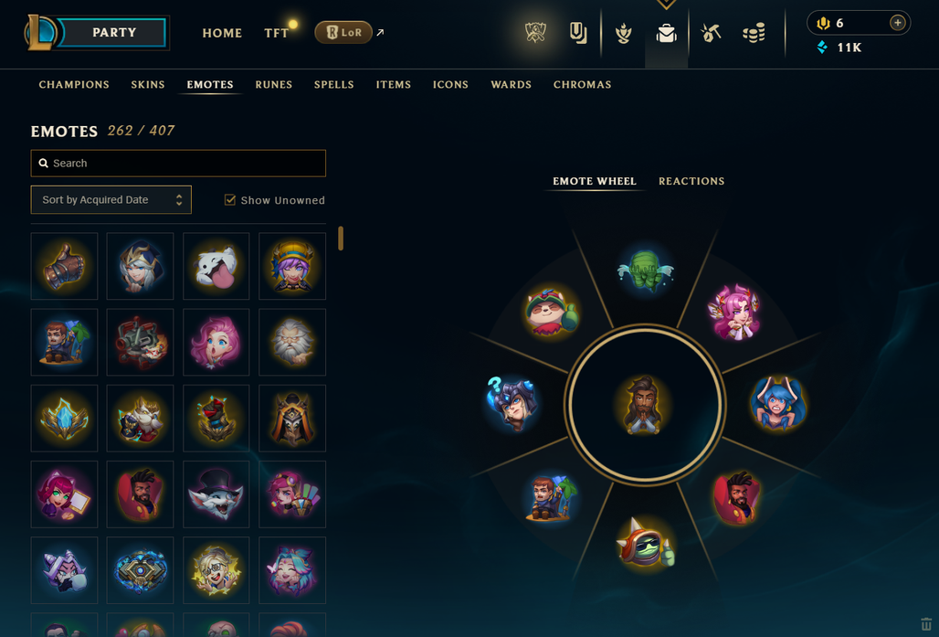Image resolution: width=939 pixels, height=637 pixels.
Task: Select the sunglasses Rammus emote on the wheel
Action: coord(645,542)
